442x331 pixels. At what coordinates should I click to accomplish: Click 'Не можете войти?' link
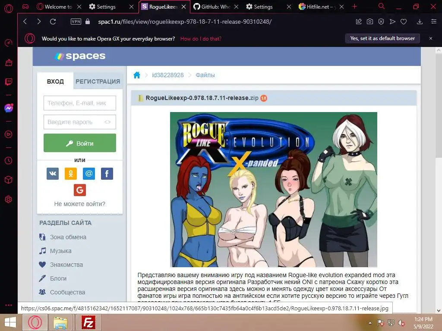[80, 204]
